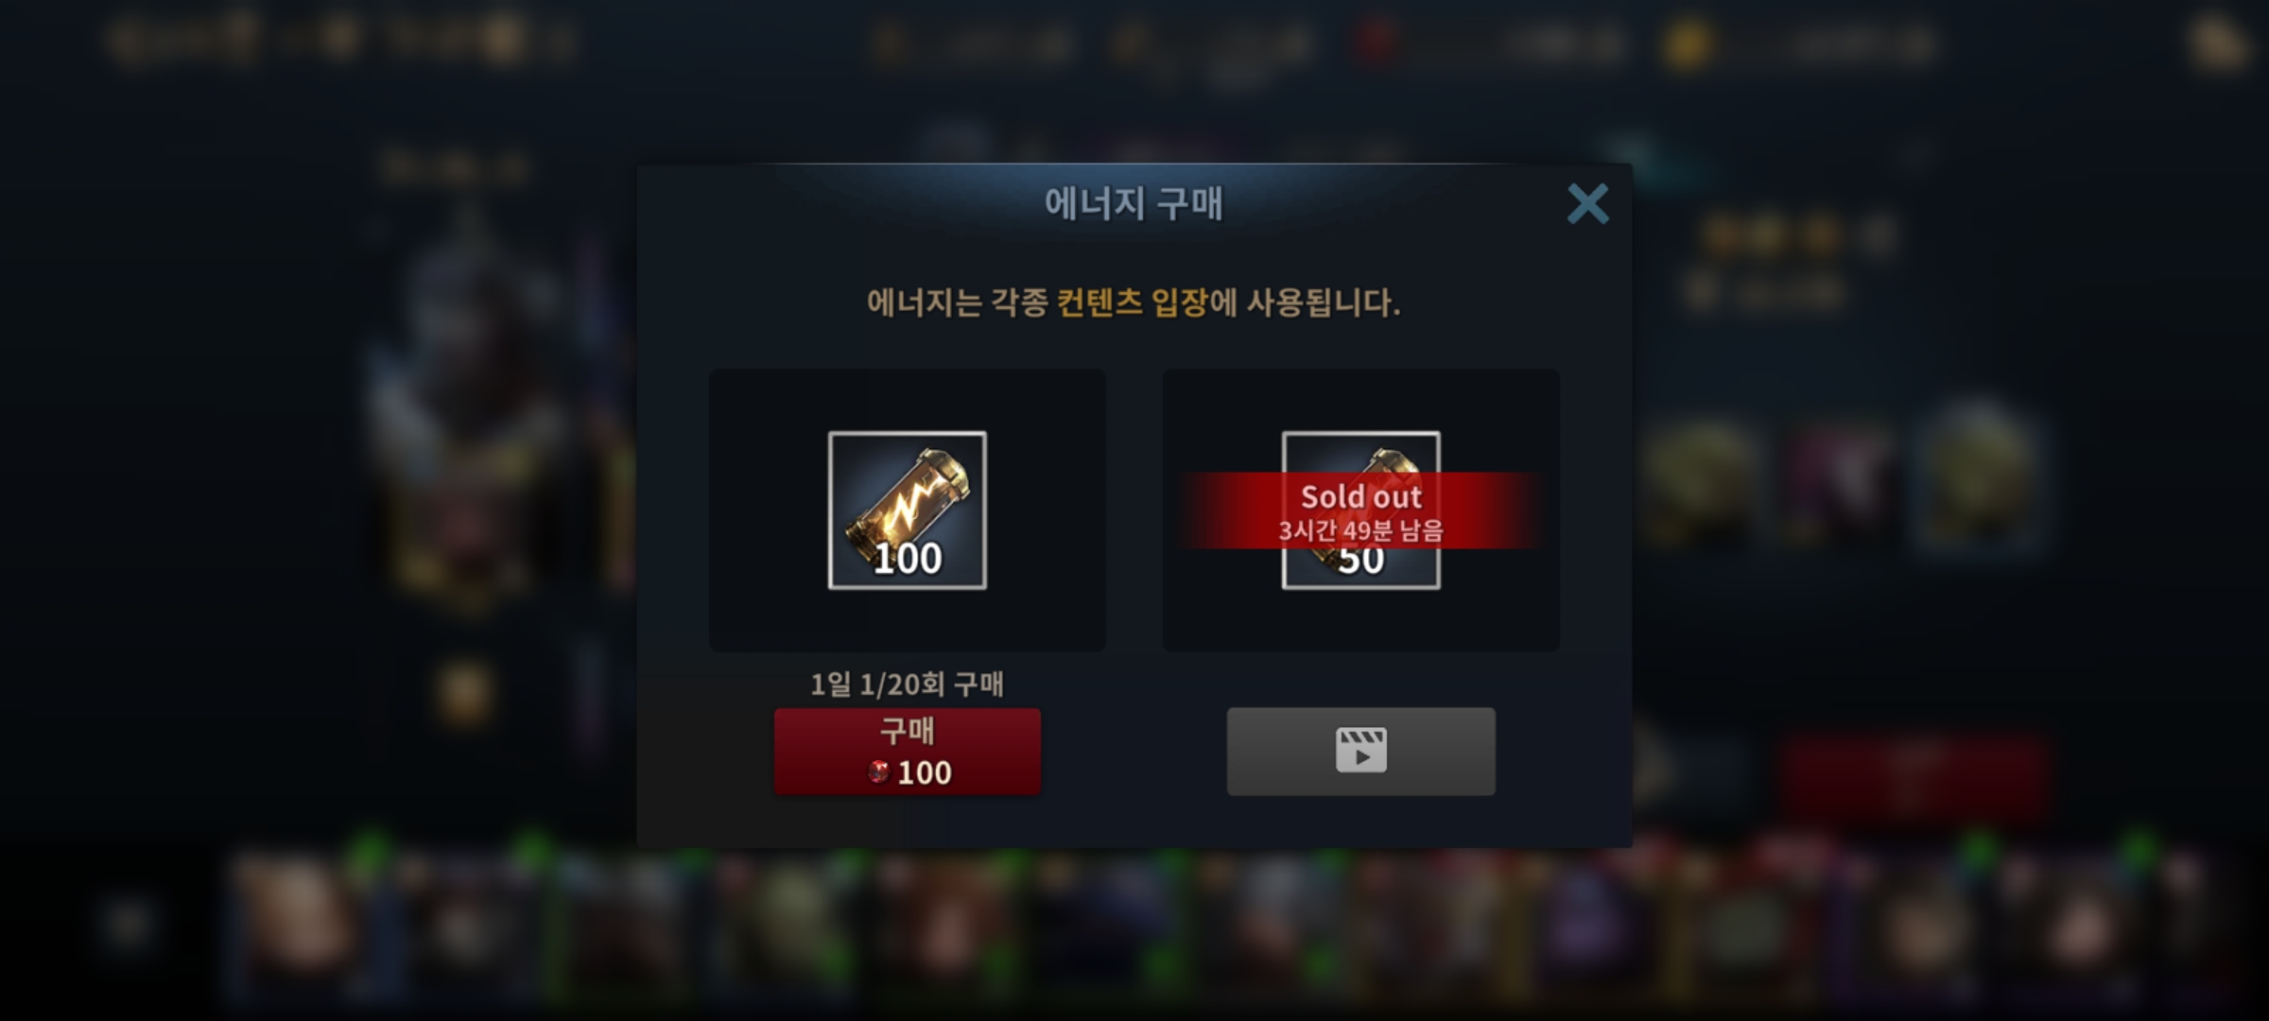The image size is (2269, 1021).
Task: Click the dark card panel behind the sold-out item
Action: click(x=1361, y=510)
